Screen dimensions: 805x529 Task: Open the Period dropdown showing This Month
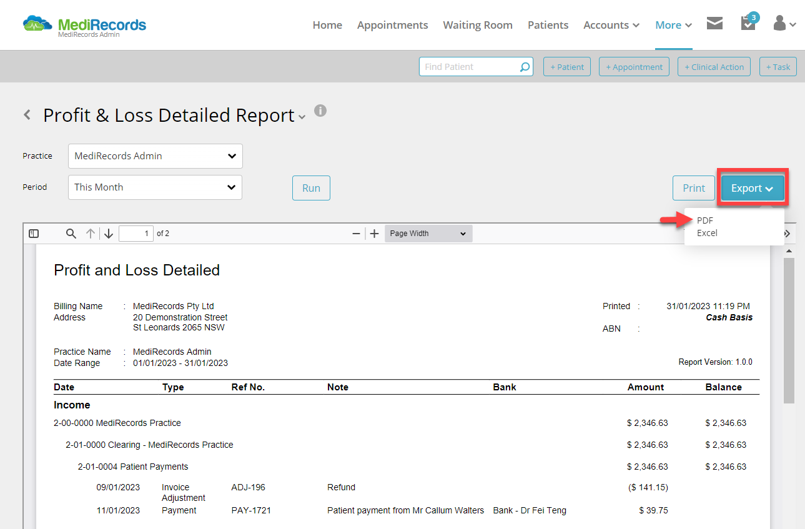tap(155, 187)
